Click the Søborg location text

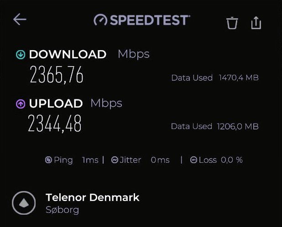tap(63, 210)
